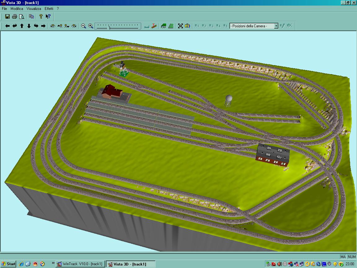The image size is (357, 268).
Task: Rotate the camera with the curved left arrow
Action: [x=15, y=26]
